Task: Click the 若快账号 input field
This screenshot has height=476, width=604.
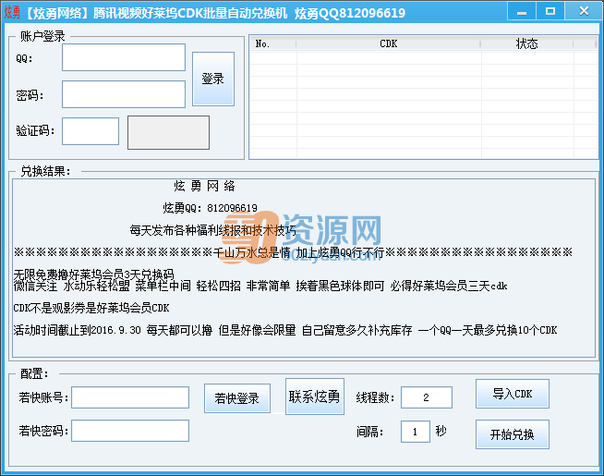Action: click(130, 397)
